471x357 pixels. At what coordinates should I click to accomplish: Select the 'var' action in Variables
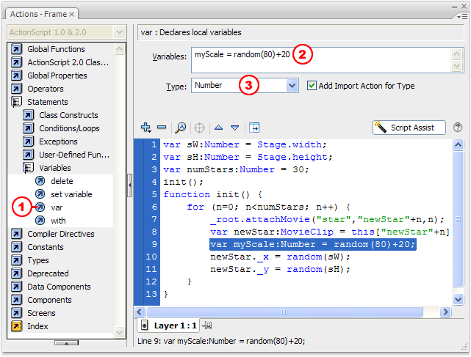click(x=57, y=207)
